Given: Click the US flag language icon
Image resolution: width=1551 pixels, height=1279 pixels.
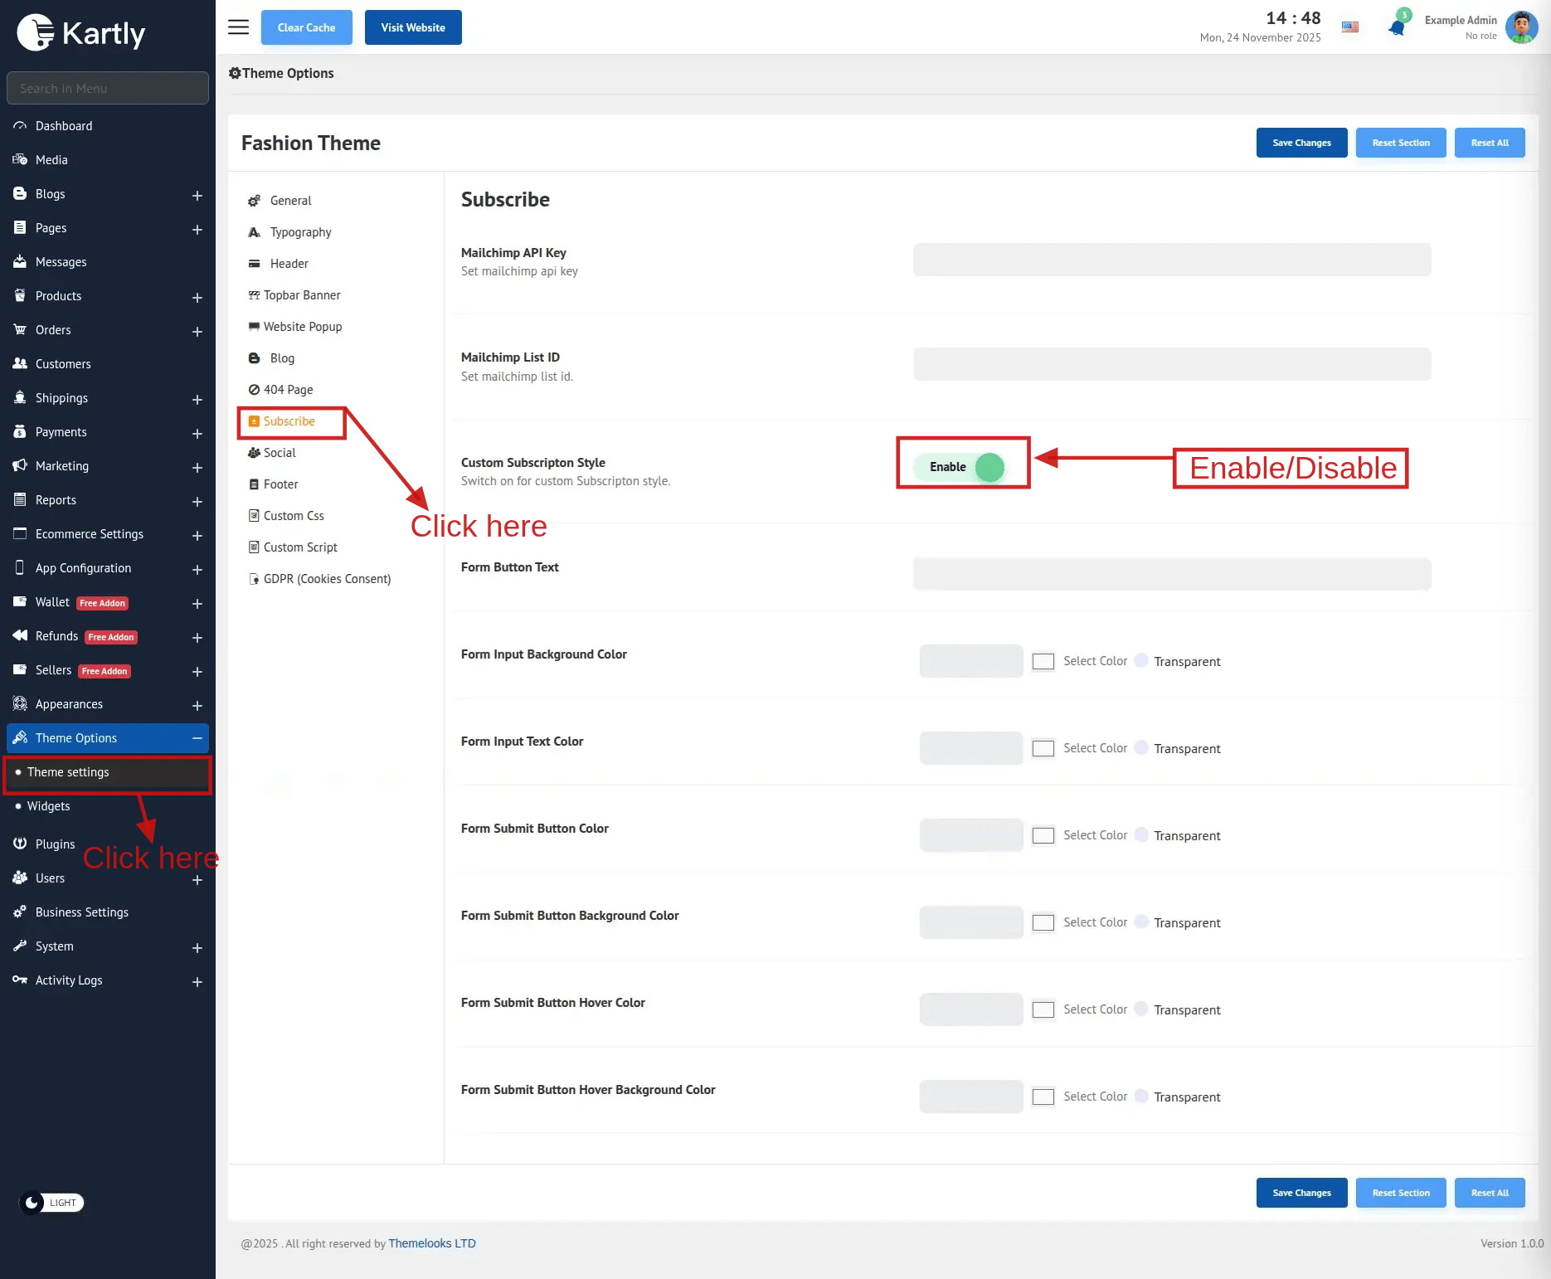Looking at the screenshot, I should [1350, 27].
